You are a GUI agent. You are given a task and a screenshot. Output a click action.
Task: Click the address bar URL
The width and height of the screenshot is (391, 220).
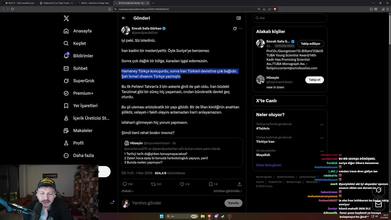tap(144, 9)
